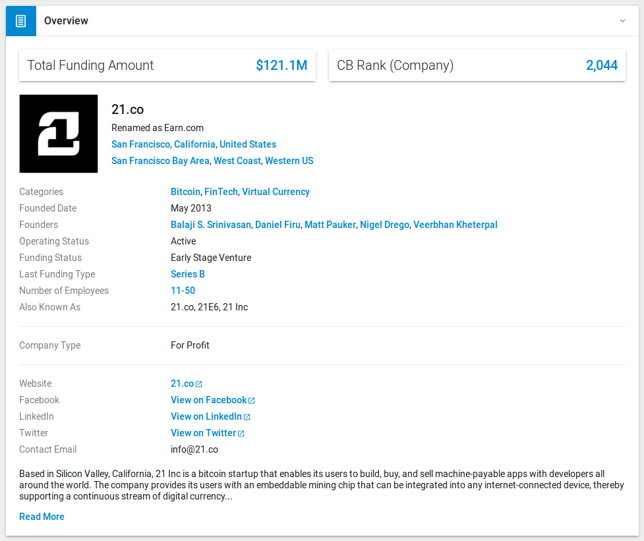Click the external link icon beside 21.co website
The image size is (644, 541).
tap(199, 384)
